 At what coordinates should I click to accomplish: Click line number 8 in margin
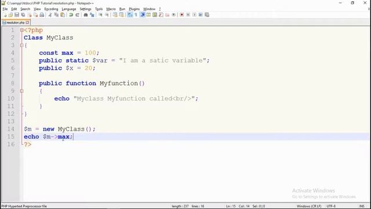point(12,84)
